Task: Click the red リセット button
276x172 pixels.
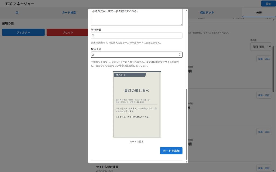Action: coord(67,33)
